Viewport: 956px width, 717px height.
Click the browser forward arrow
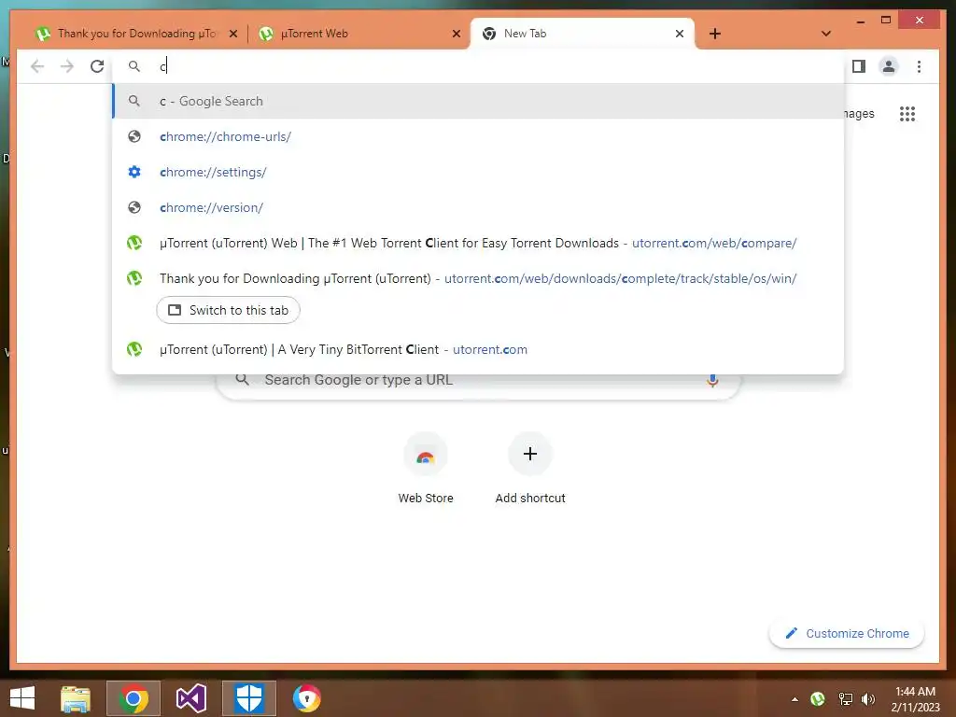(x=67, y=66)
